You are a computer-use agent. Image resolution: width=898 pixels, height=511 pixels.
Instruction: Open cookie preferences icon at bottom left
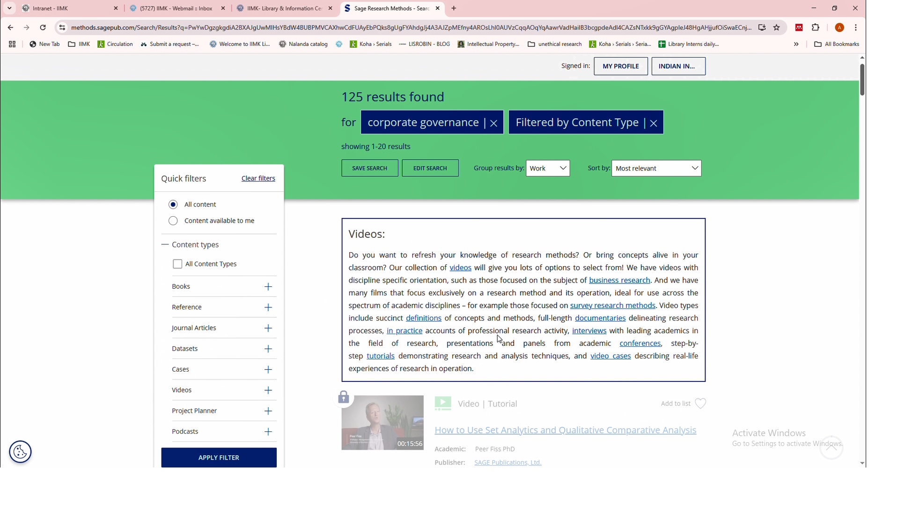pos(20,452)
